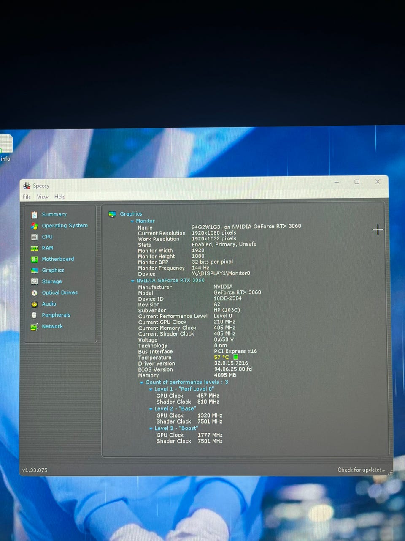This screenshot has width=405, height=541.
Task: Click the Memory 4095 MB value
Action: (x=225, y=375)
